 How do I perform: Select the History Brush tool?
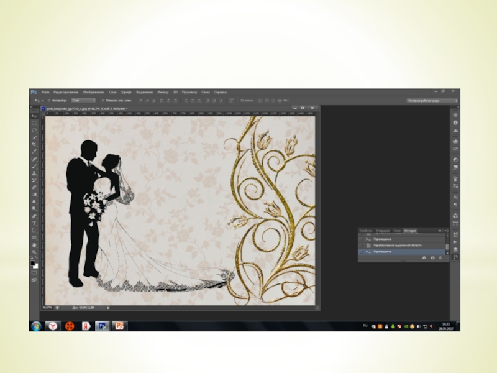tap(34, 180)
